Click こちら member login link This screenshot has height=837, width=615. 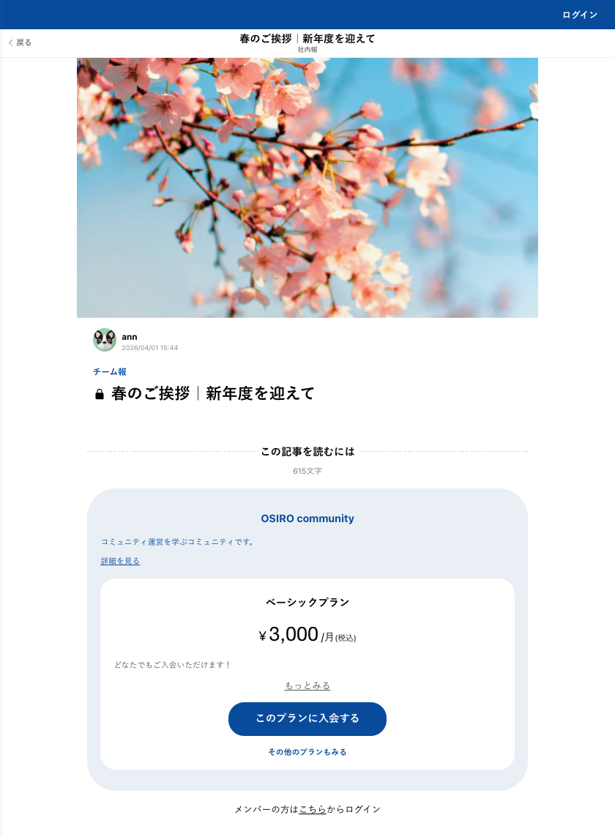[x=313, y=810]
